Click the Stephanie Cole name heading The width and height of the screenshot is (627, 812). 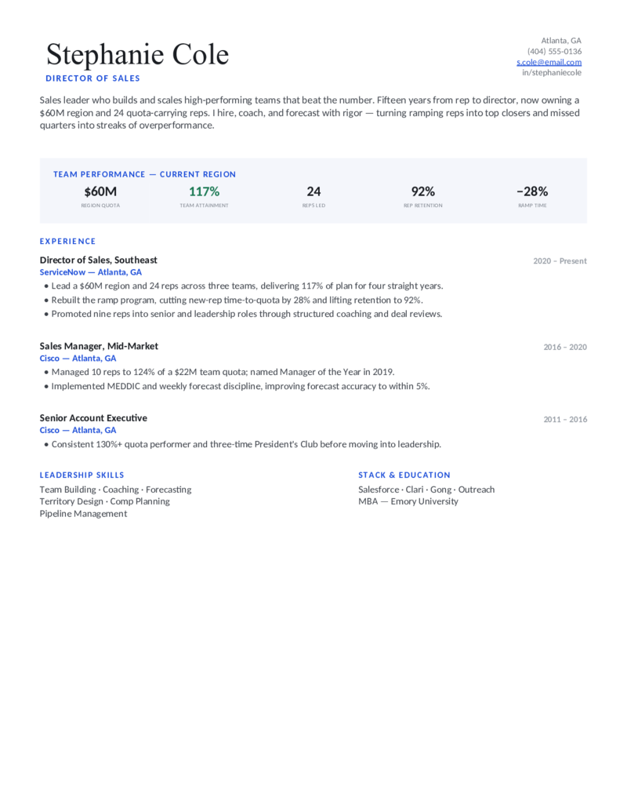click(138, 54)
